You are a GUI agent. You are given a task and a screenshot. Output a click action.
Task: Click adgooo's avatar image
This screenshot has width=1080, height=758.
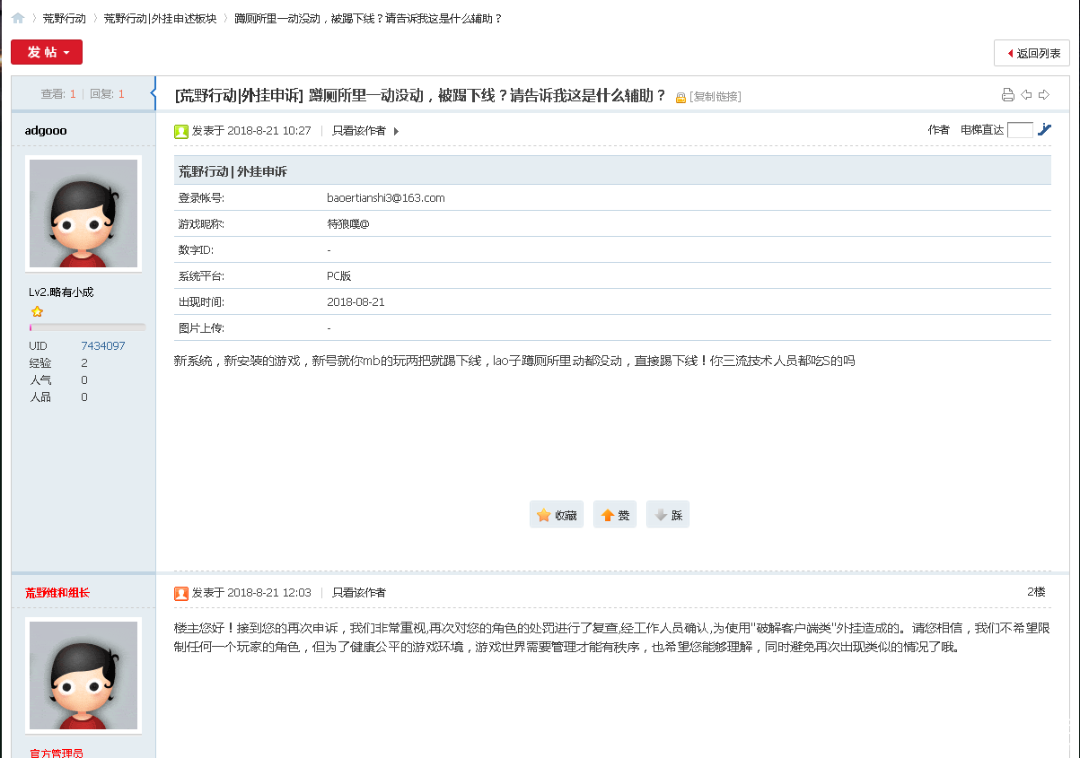pyautogui.click(x=83, y=213)
